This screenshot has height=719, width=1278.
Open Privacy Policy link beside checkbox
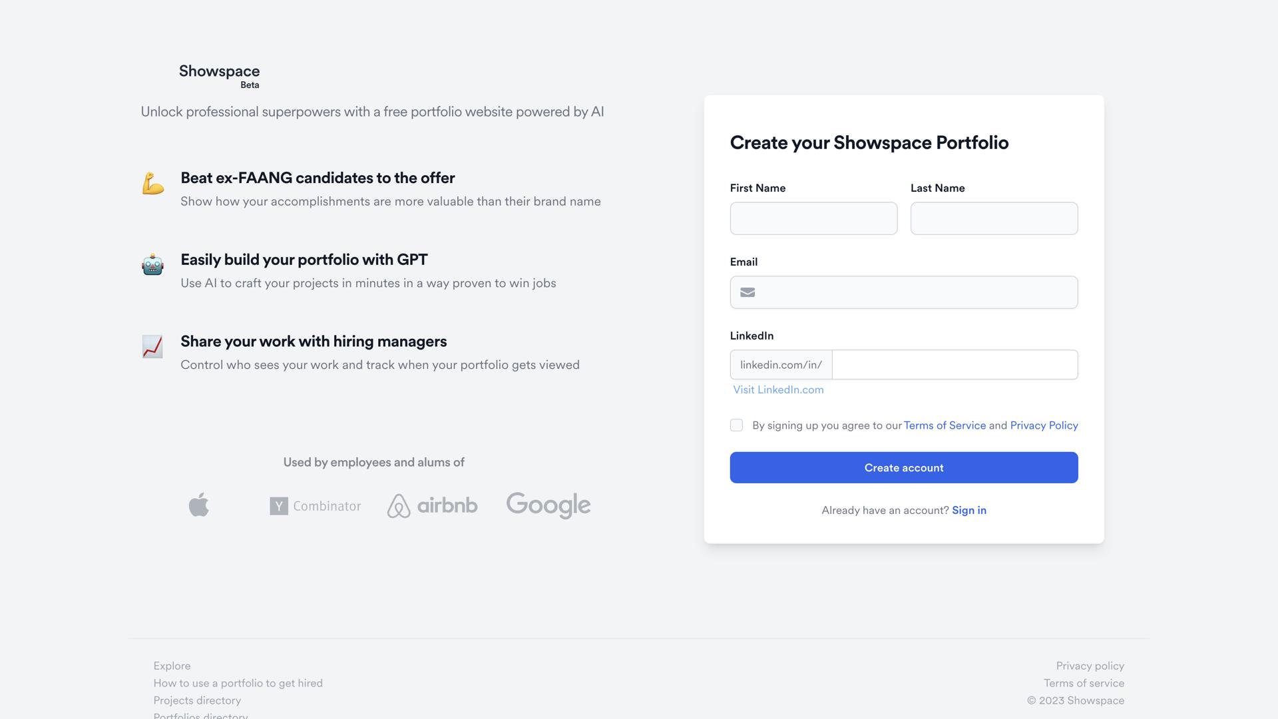(x=1044, y=425)
